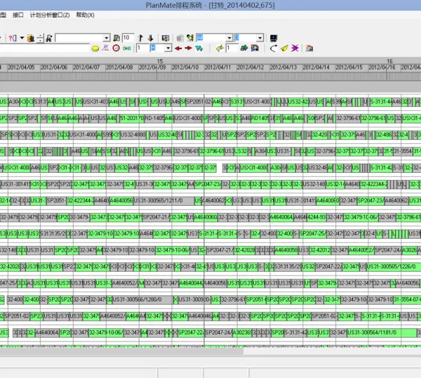Screen dimensions: 421x378
Task: Click the 2012/04/05 date header
Action: pyautogui.click(x=21, y=67)
